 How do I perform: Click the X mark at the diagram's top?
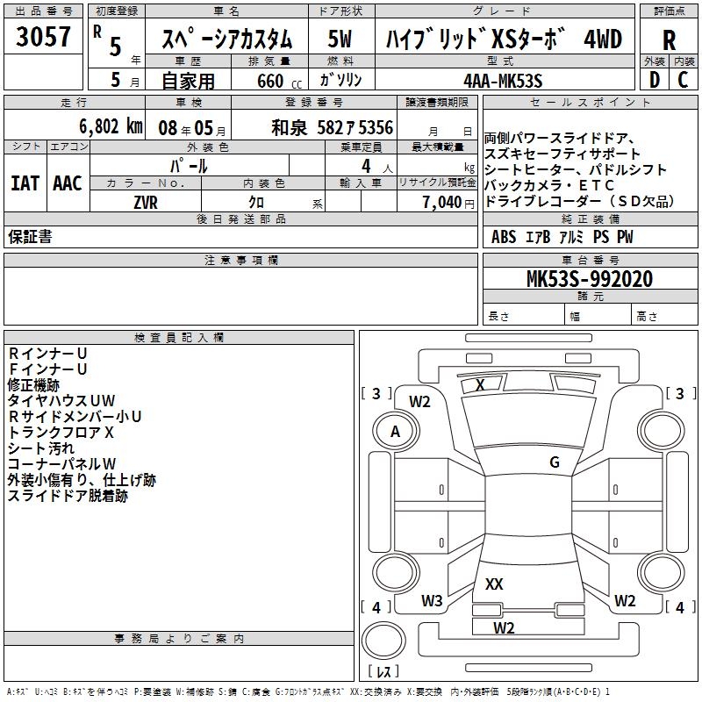[x=480, y=384]
